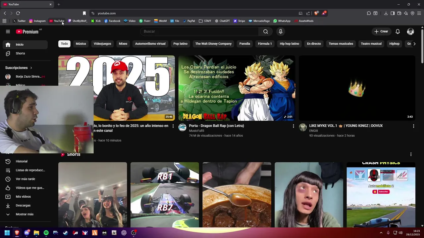The width and height of the screenshot is (424, 238).
Task: Start voice search with the microphone
Action: [281, 31]
